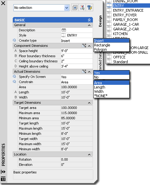Open the palette properties menu icon
The image size is (150, 185).
point(3,179)
